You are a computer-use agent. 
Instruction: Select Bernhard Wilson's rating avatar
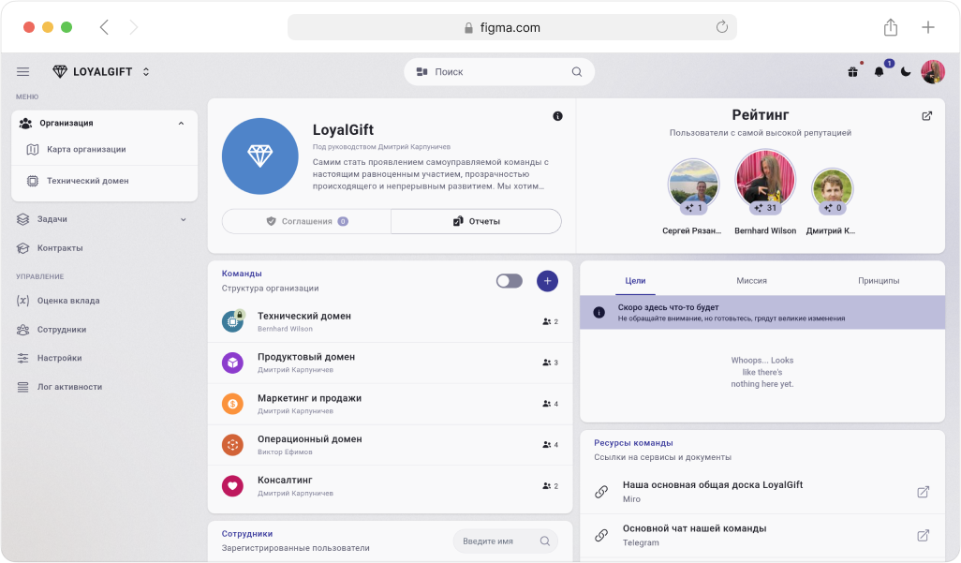click(x=765, y=178)
